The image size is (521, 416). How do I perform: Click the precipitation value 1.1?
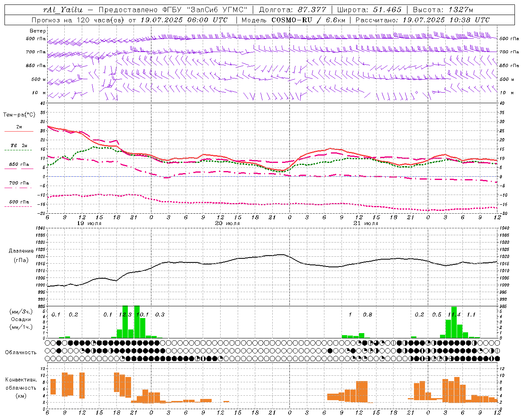tap(471, 314)
